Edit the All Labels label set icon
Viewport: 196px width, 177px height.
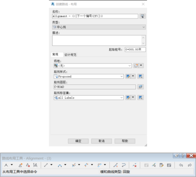coord(128,98)
